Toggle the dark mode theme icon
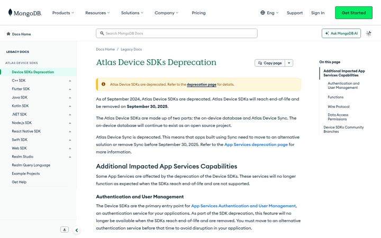This screenshot has height=238, width=381. [x=369, y=33]
